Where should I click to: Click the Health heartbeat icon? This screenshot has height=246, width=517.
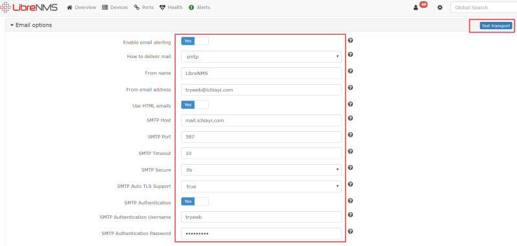pos(162,7)
